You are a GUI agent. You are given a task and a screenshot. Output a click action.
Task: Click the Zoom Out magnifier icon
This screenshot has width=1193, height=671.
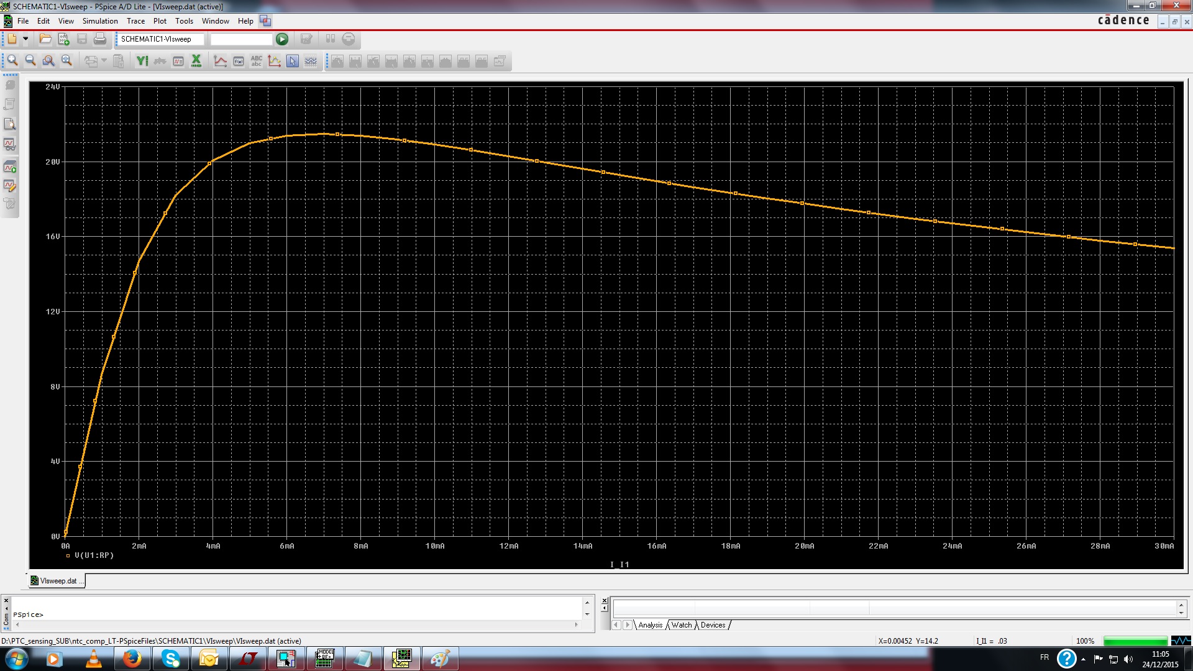(x=30, y=61)
